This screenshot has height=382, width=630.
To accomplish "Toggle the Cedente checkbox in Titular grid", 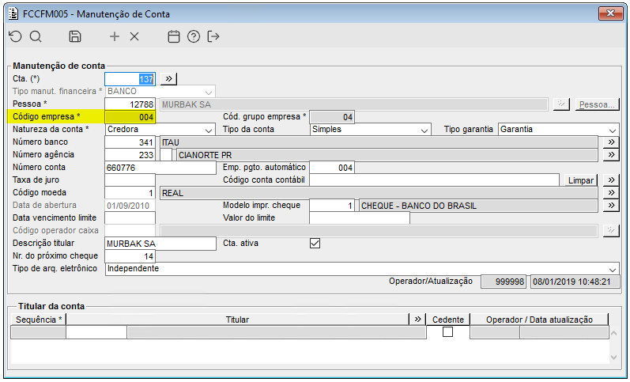I will pyautogui.click(x=447, y=331).
